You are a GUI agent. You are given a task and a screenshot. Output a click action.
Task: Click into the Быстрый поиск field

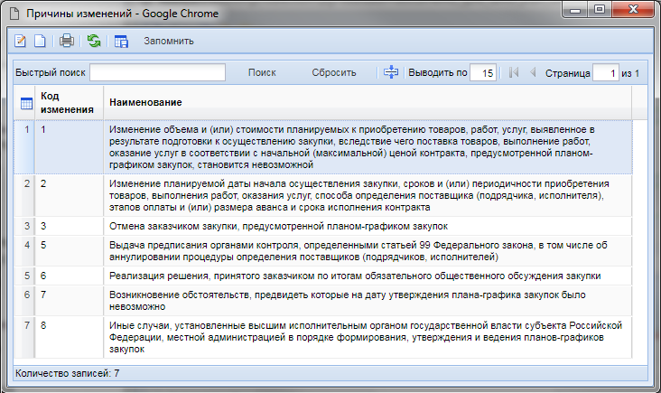(157, 72)
